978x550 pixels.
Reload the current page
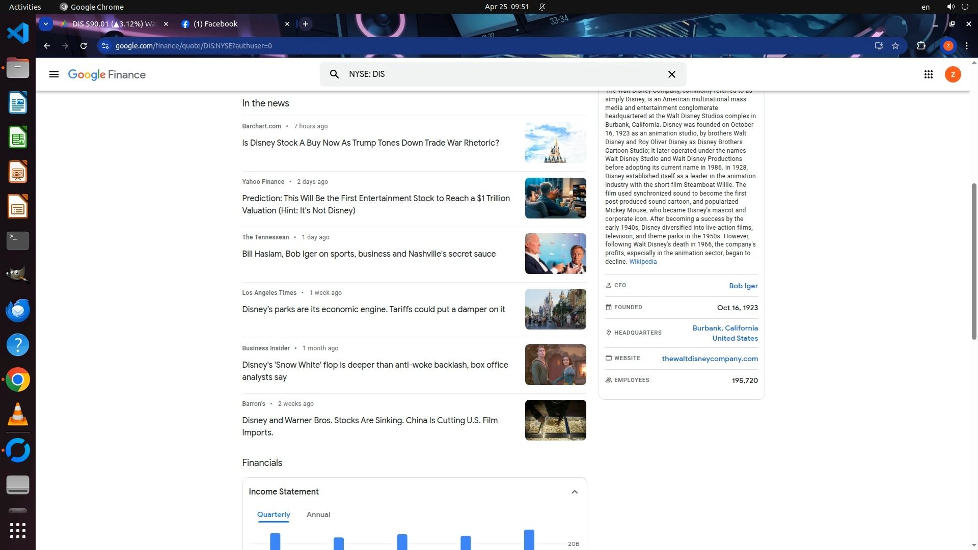pyautogui.click(x=84, y=46)
